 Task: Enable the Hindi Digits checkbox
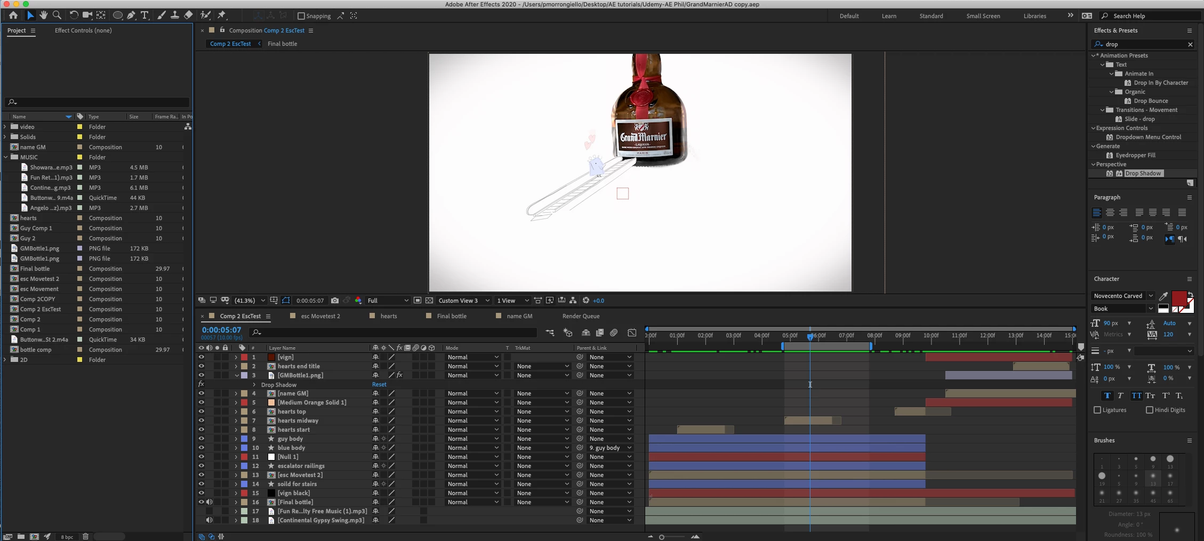click(x=1150, y=410)
